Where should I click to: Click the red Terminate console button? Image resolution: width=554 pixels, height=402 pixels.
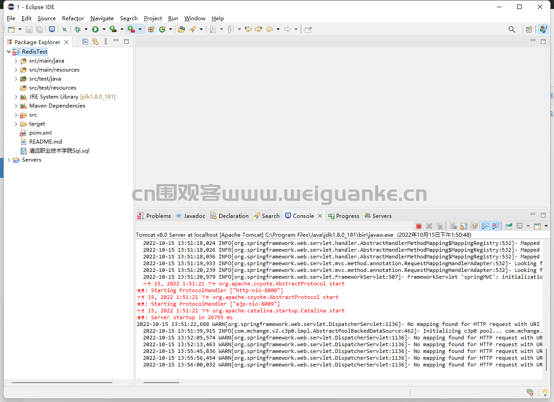419,226
